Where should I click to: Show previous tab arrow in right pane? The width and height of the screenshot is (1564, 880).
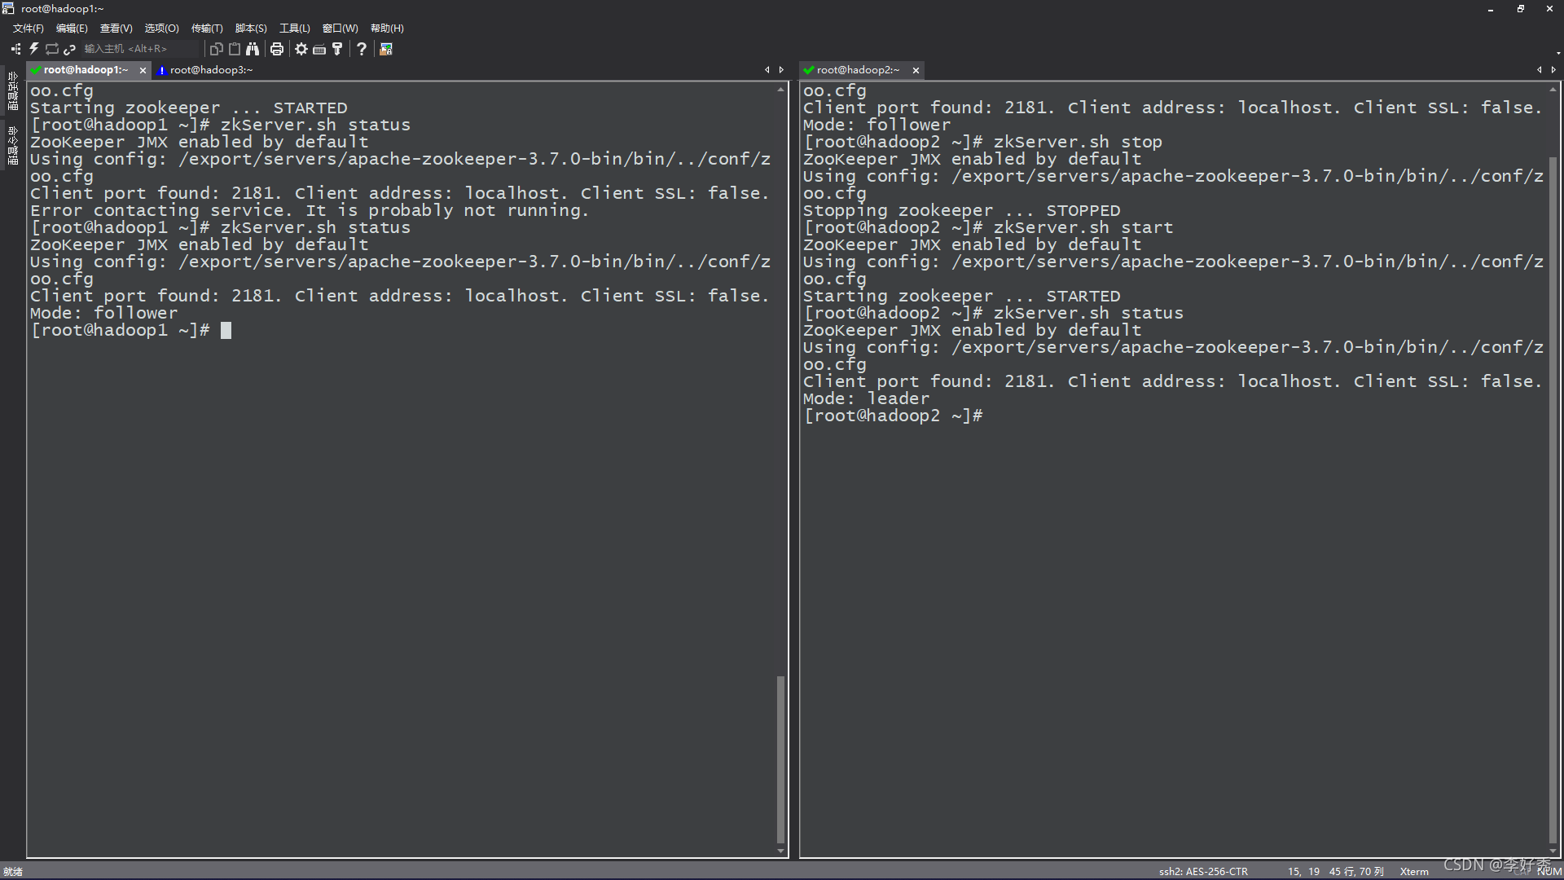1540,70
